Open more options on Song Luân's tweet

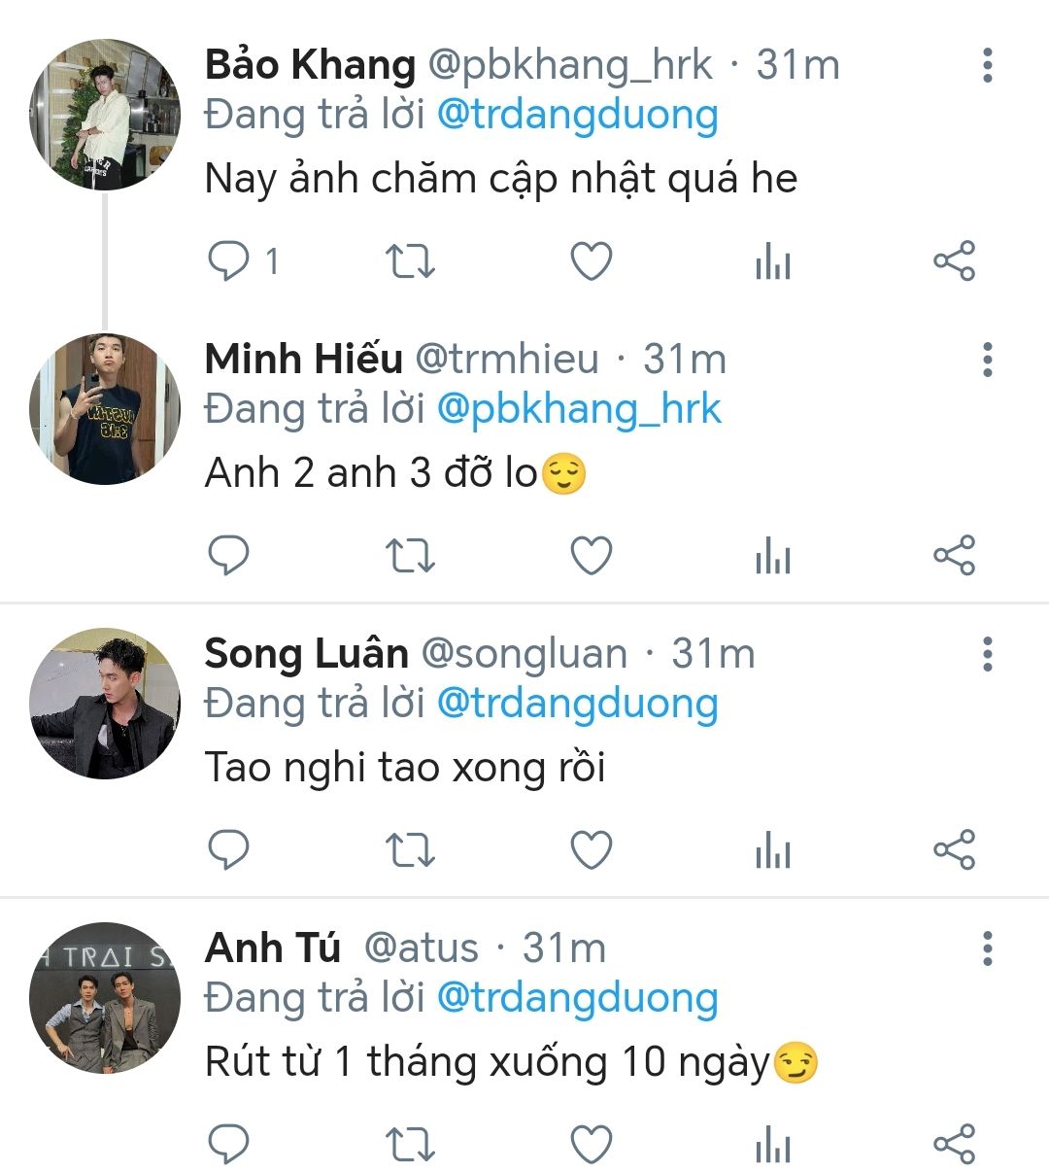coord(988,654)
